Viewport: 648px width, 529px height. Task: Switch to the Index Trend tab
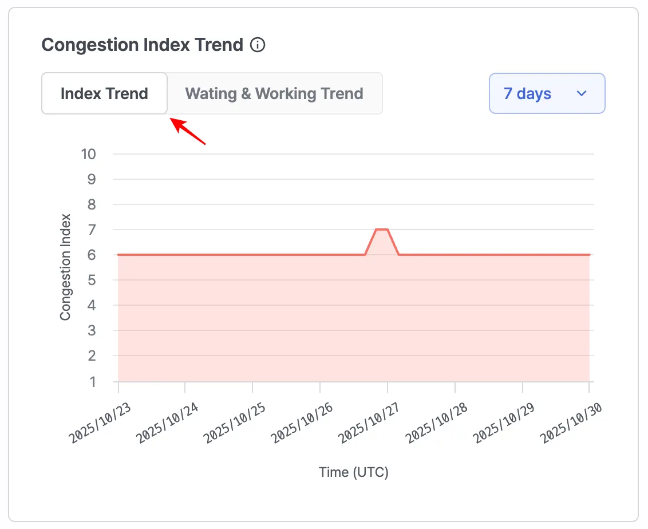pyautogui.click(x=104, y=93)
